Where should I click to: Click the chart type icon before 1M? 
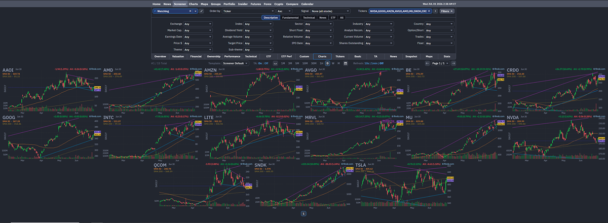(275, 63)
